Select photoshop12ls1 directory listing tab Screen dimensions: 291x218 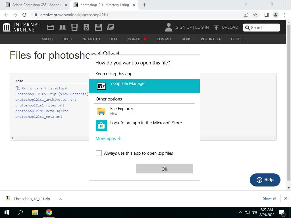pyautogui.click(x=104, y=5)
